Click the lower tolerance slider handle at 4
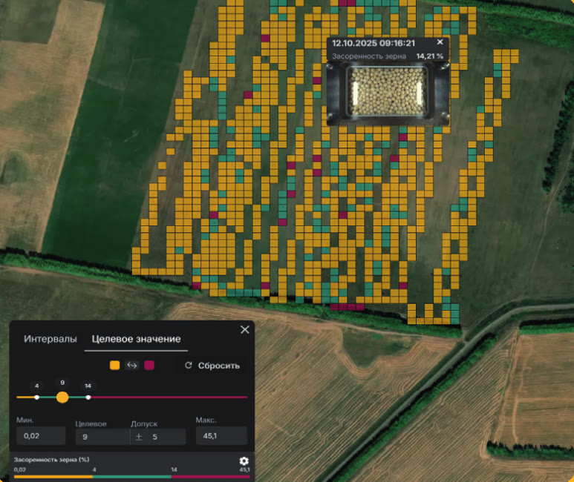The width and height of the screenshot is (574, 482). click(x=36, y=397)
